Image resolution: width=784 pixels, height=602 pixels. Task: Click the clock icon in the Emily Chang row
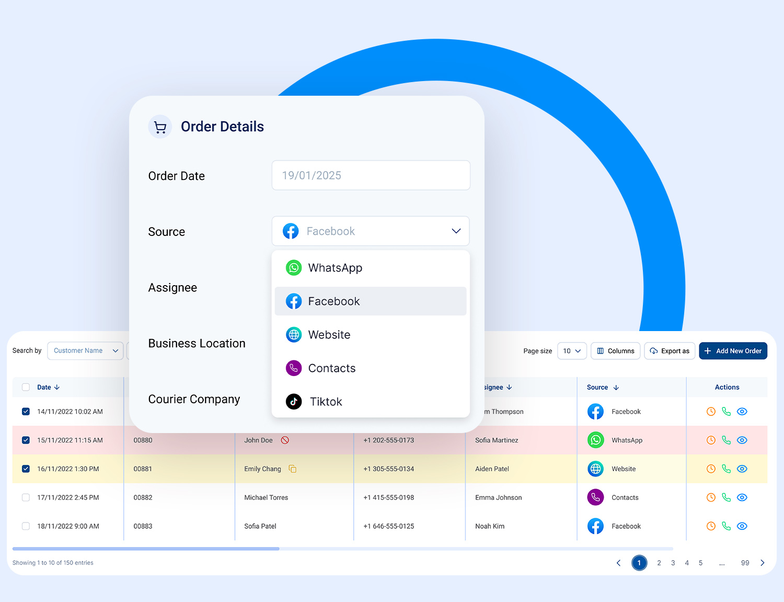tap(711, 469)
